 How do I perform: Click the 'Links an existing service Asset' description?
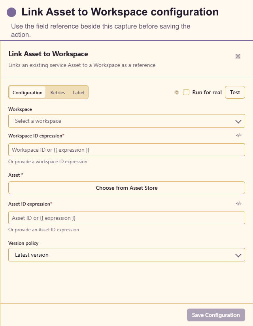coord(82,65)
